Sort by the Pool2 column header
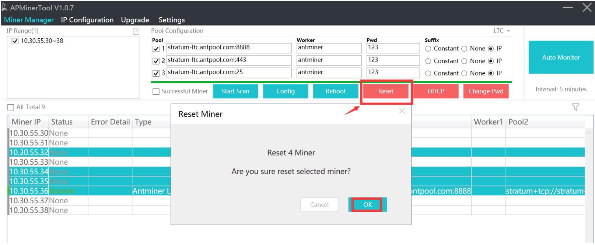This screenshot has height=245, width=595. [x=545, y=122]
